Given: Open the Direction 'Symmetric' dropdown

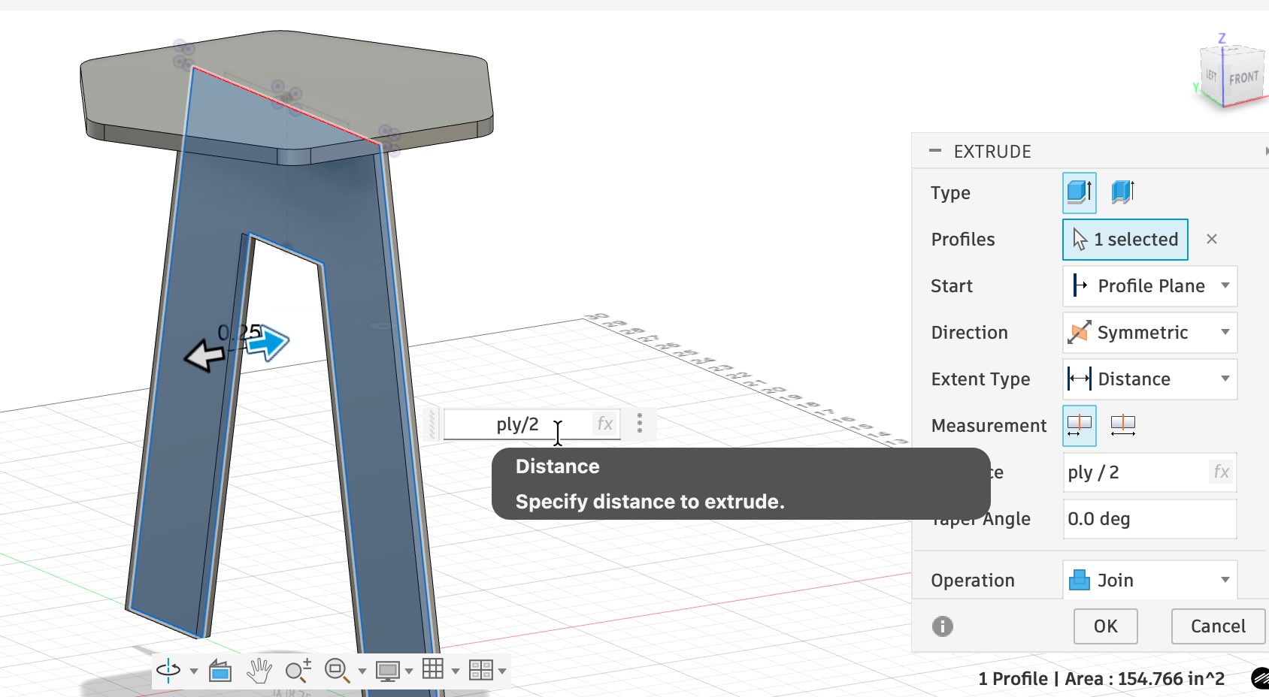Looking at the screenshot, I should pyautogui.click(x=1149, y=333).
